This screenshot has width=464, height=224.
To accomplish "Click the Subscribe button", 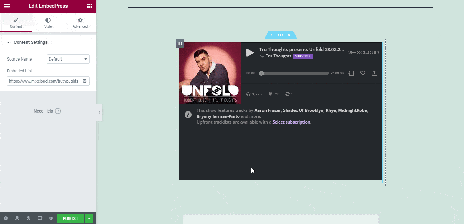I will (303, 56).
